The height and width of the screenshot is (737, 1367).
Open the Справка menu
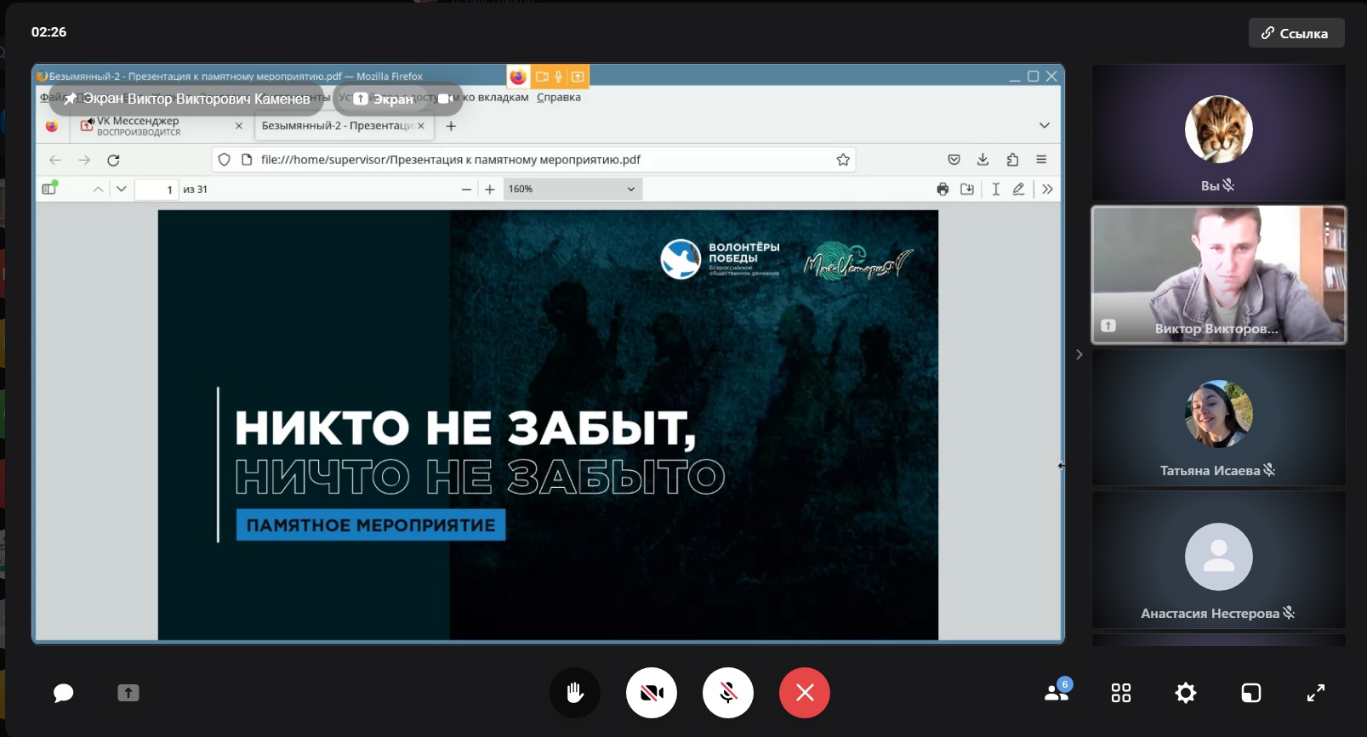tap(559, 97)
